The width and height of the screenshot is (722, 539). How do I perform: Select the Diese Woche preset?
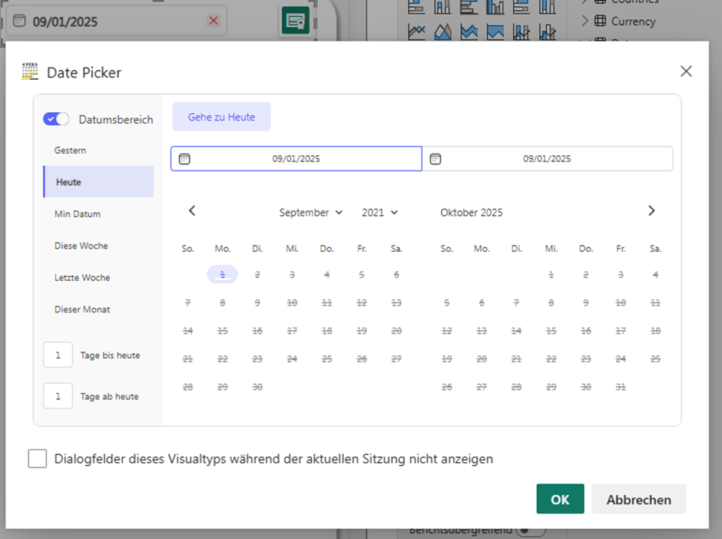(98, 246)
